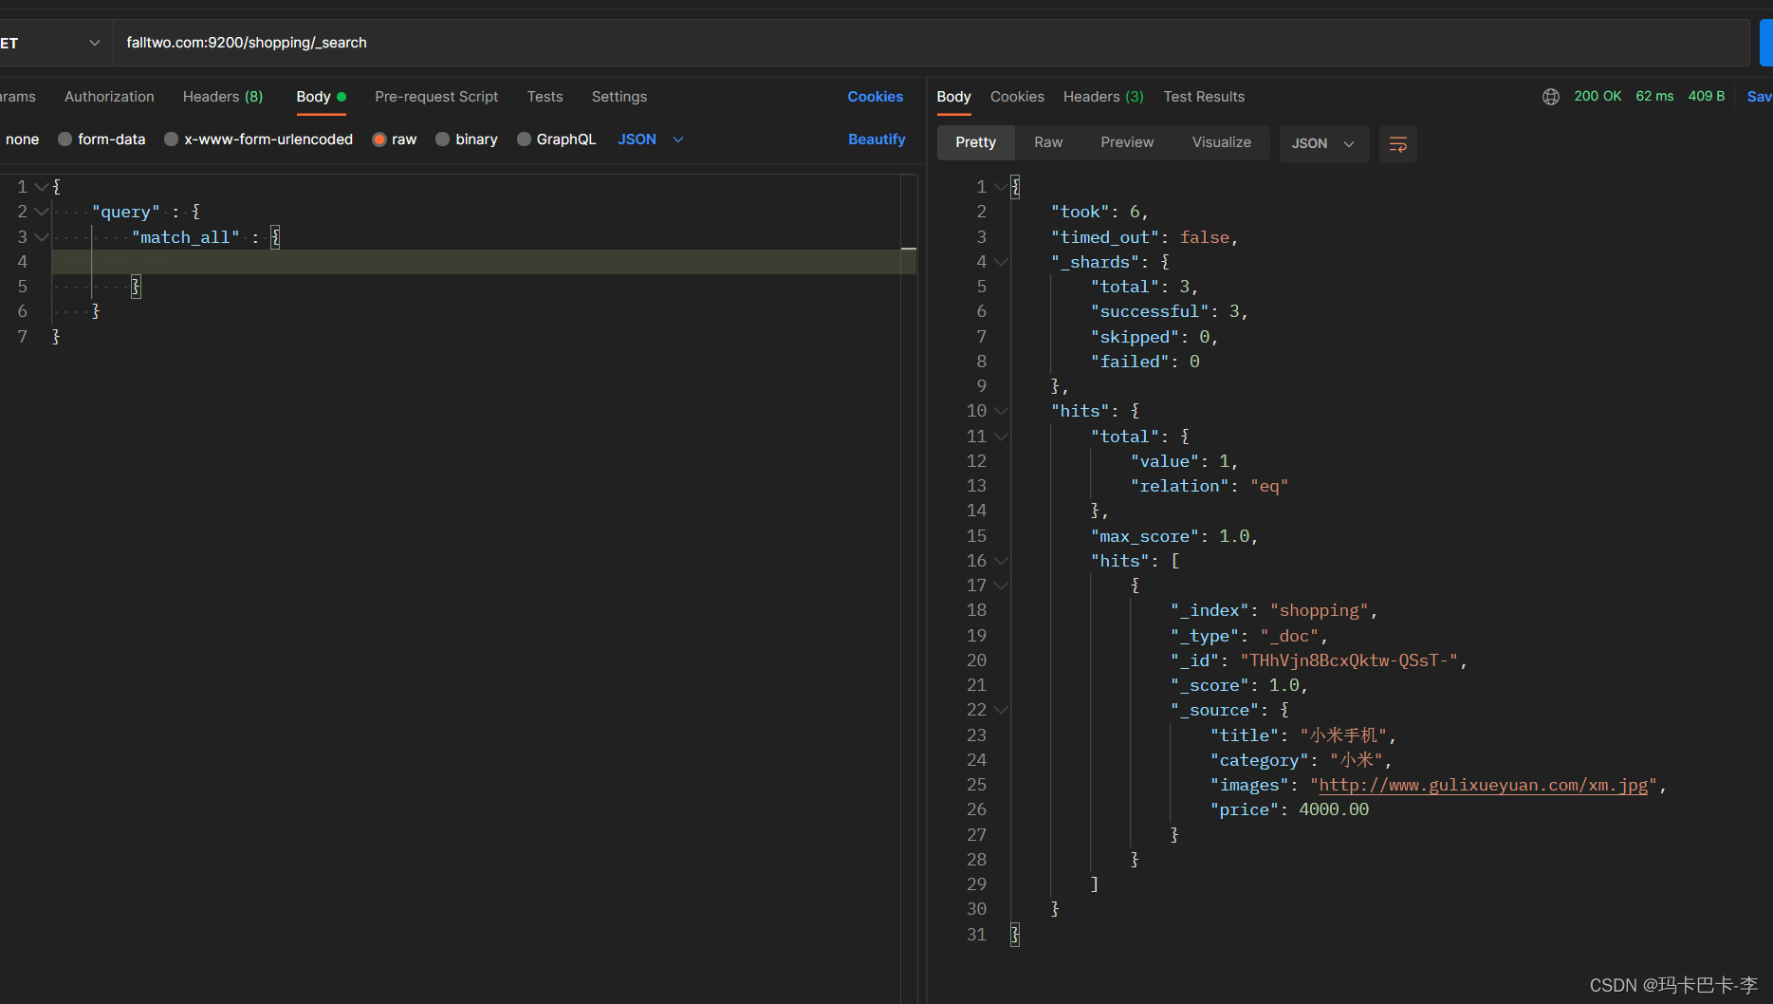Click the network globe icon near the status
This screenshot has width=1773, height=1004.
[1550, 97]
